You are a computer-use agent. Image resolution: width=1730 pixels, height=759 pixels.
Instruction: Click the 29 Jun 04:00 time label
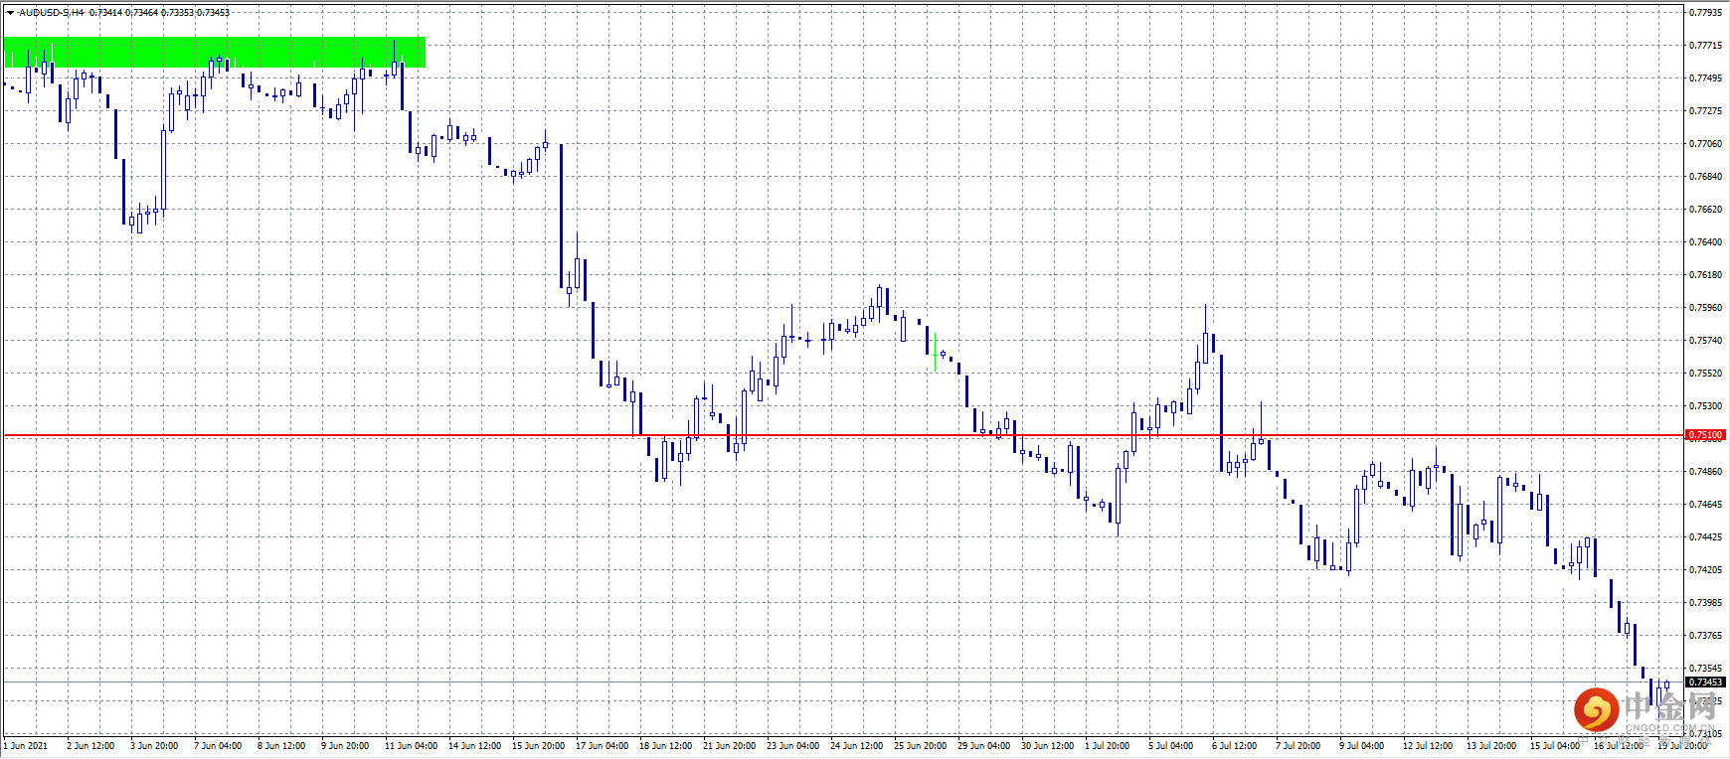983,746
